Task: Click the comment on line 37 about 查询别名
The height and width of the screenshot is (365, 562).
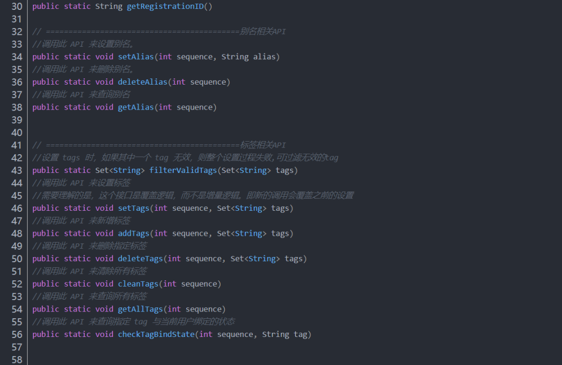Action: (x=81, y=94)
